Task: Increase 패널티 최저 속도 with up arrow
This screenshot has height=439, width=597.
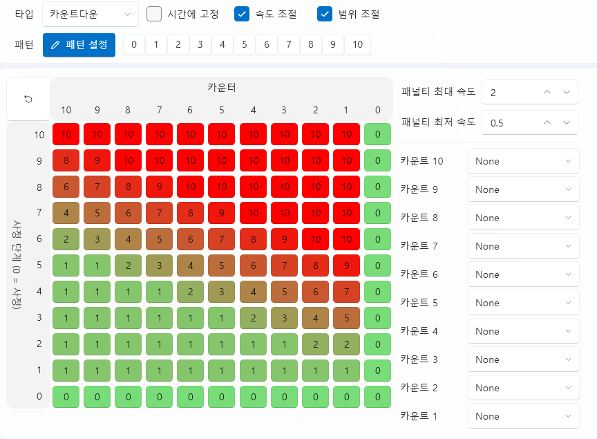Action: pos(547,122)
